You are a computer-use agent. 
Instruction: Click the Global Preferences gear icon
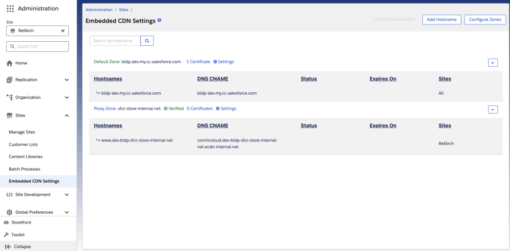point(9,212)
